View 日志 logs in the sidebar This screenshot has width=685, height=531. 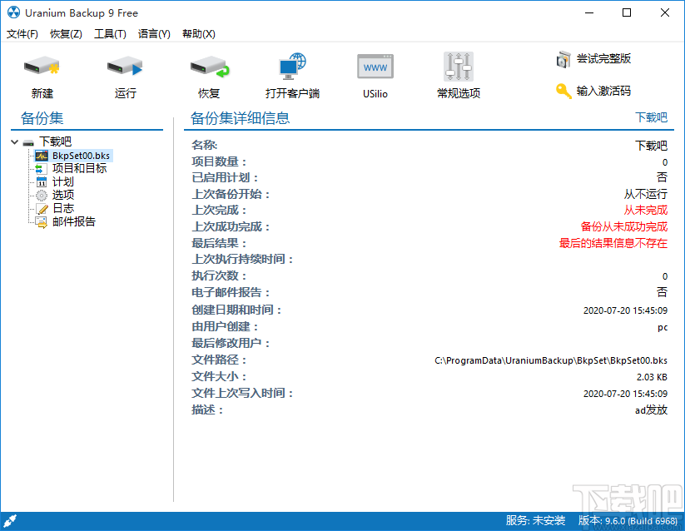pos(62,208)
